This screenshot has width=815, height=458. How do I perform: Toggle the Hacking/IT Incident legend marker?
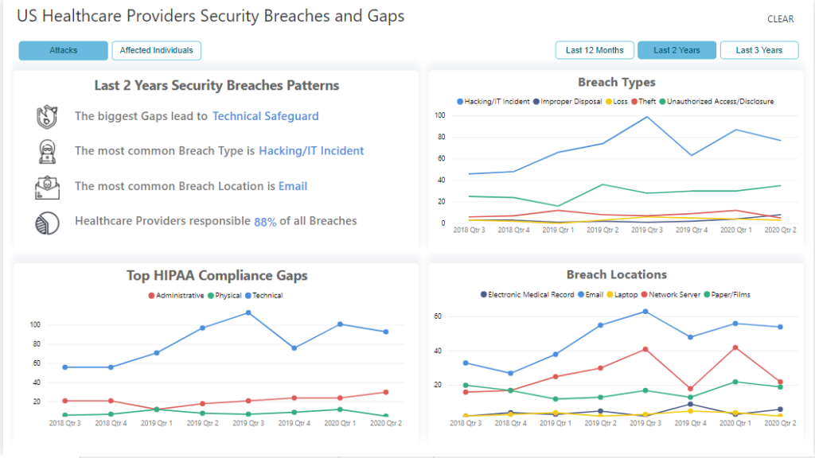460,102
